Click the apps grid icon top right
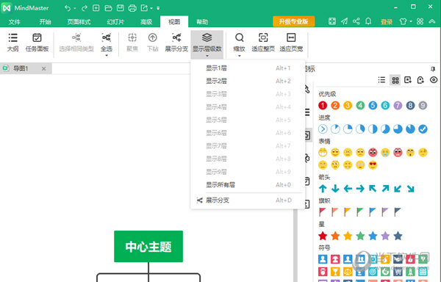 pos(420,21)
